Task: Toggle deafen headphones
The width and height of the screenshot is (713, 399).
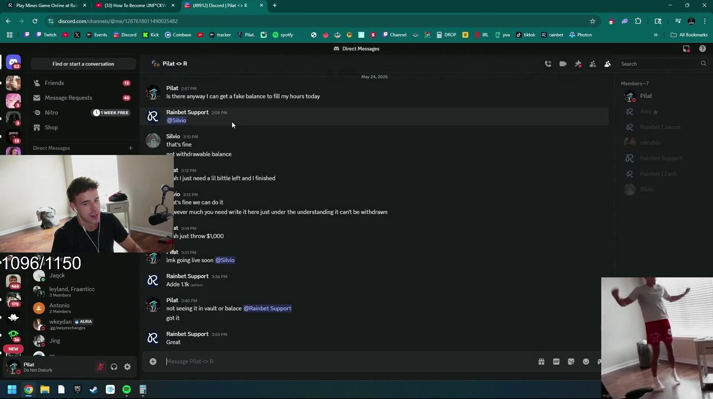Action: pos(114,367)
